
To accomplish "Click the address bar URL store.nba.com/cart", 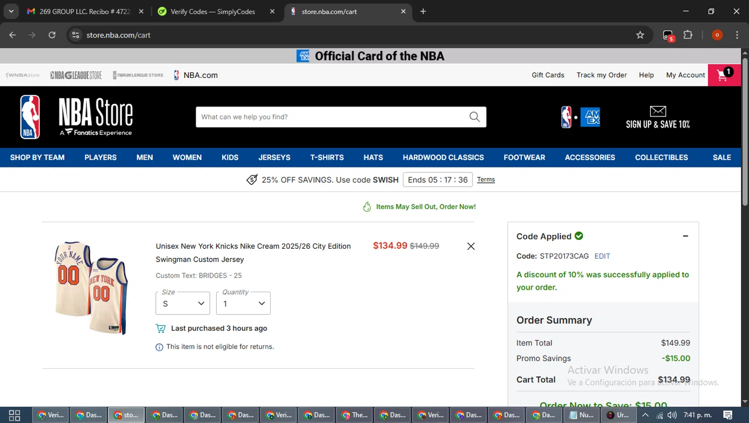I will pos(118,35).
